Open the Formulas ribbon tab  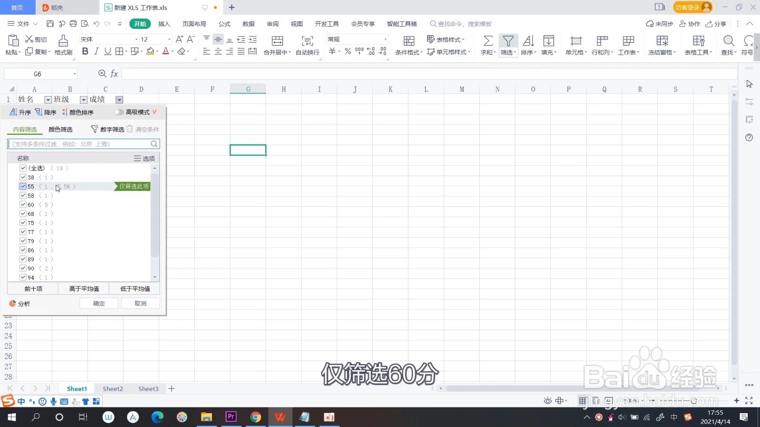(224, 24)
